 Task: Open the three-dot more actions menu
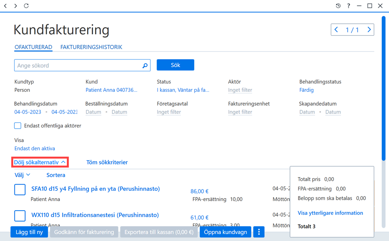[259, 232]
